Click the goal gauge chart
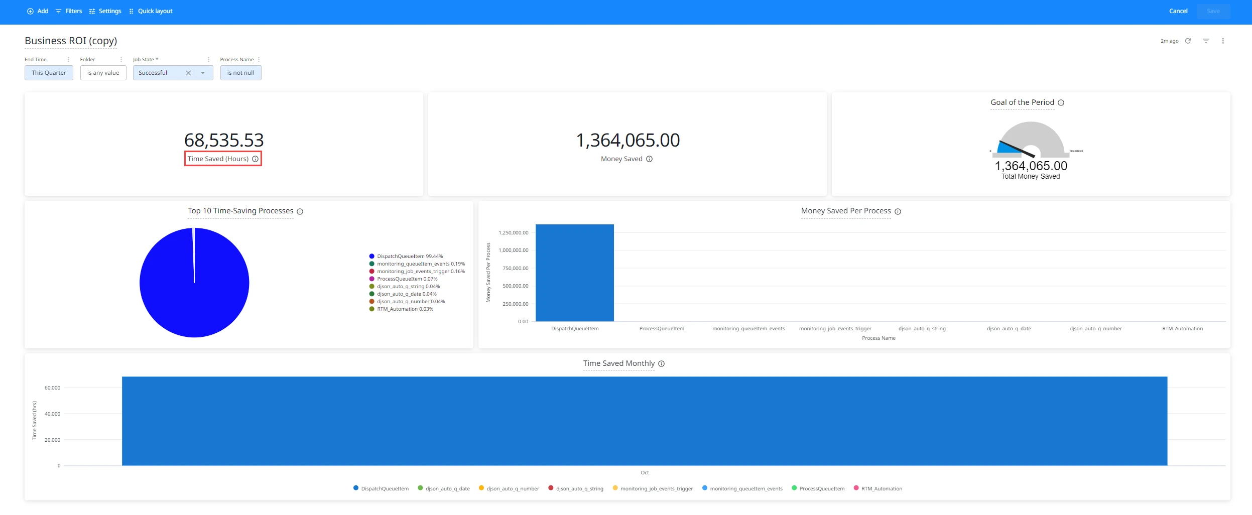 1031,140
